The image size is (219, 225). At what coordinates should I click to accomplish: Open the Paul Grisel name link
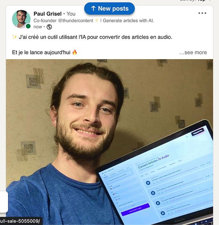(x=47, y=14)
